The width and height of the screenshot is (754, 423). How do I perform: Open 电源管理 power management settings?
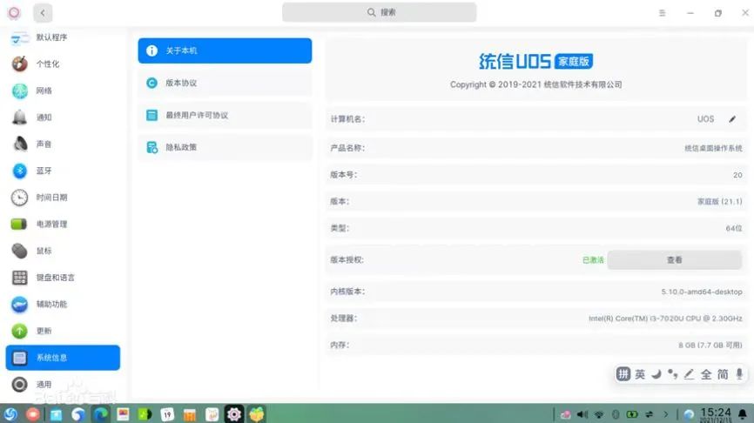click(x=63, y=224)
